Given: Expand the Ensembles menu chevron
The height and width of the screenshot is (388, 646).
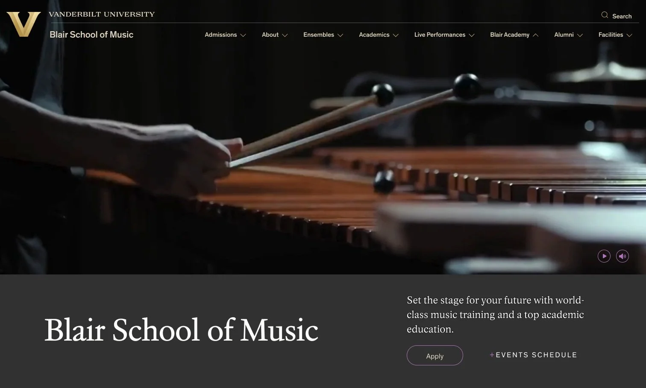Looking at the screenshot, I should pyautogui.click(x=341, y=35).
